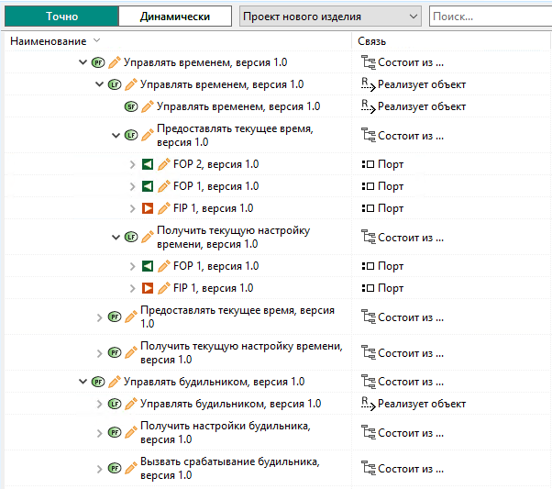Click the Реализует объект link icon in Управлять будильником LF row
The image size is (552, 489).
tap(369, 404)
